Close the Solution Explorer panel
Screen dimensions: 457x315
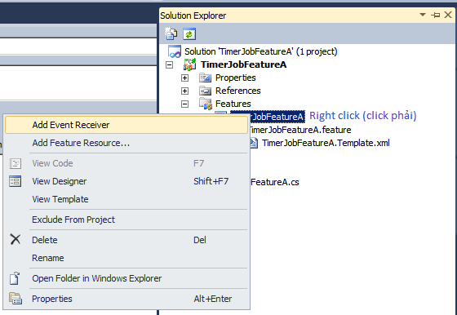click(x=448, y=15)
